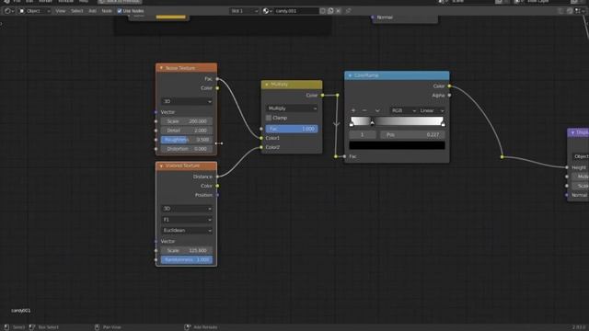Click the Color2 input socket
This screenshot has width=589, height=331.
click(261, 147)
